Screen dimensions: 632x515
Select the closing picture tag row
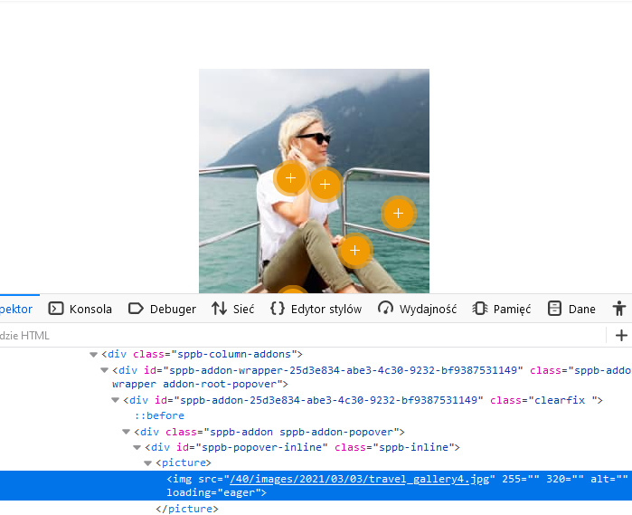(187, 509)
